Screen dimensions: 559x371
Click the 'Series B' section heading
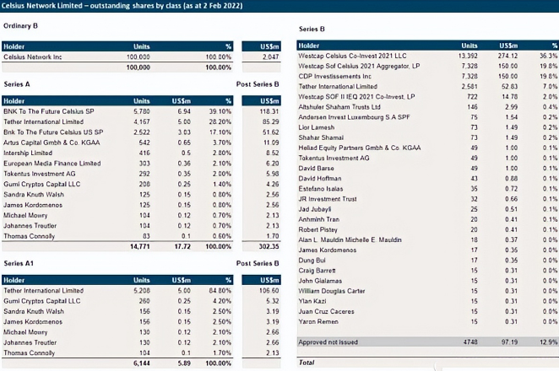click(312, 30)
